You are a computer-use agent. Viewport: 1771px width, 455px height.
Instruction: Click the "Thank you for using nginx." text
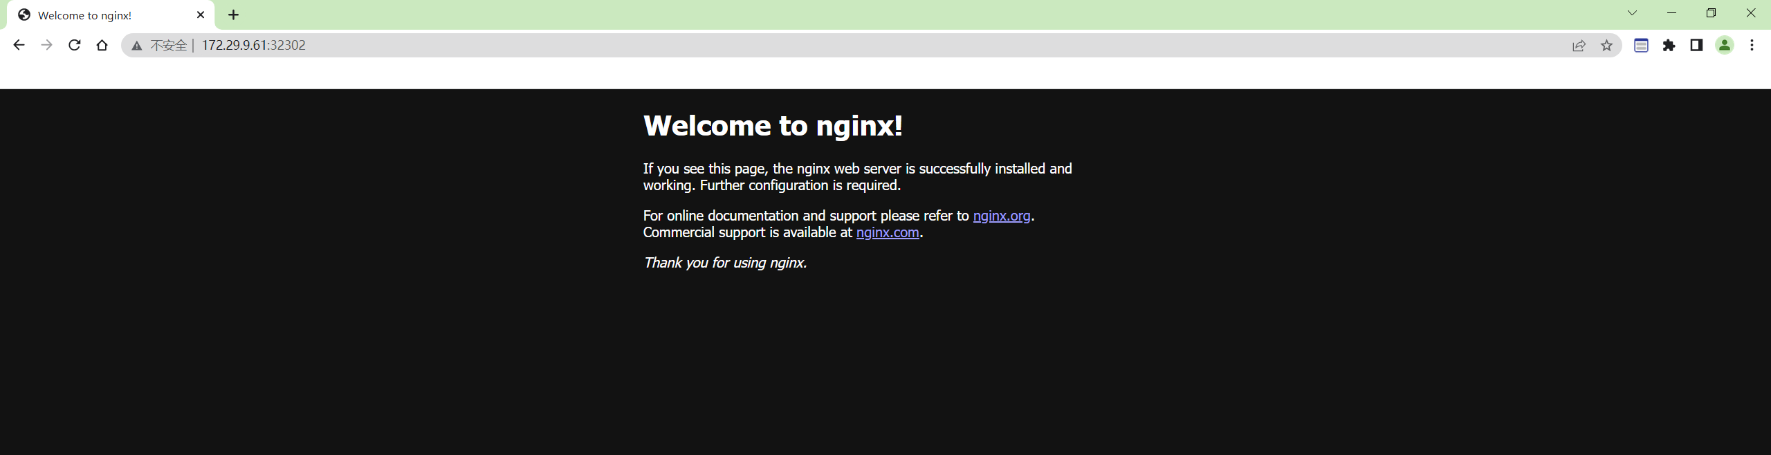click(725, 263)
